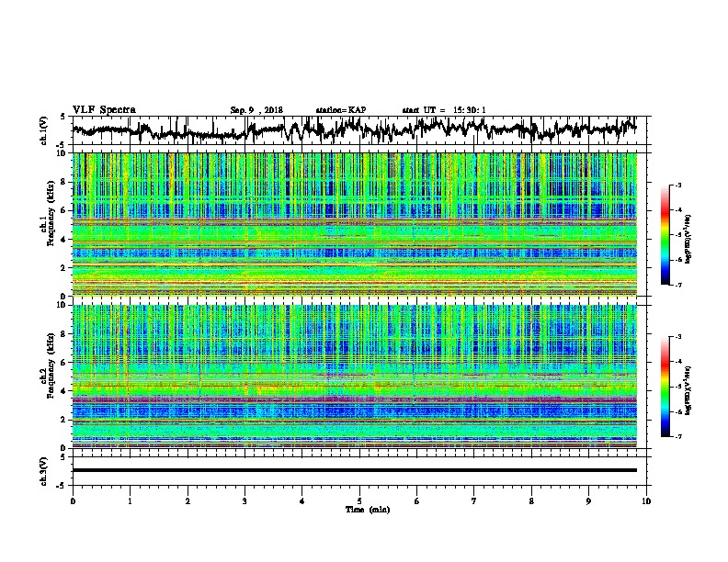Click the "station=KAP" header label
The image size is (728, 562).
(341, 110)
